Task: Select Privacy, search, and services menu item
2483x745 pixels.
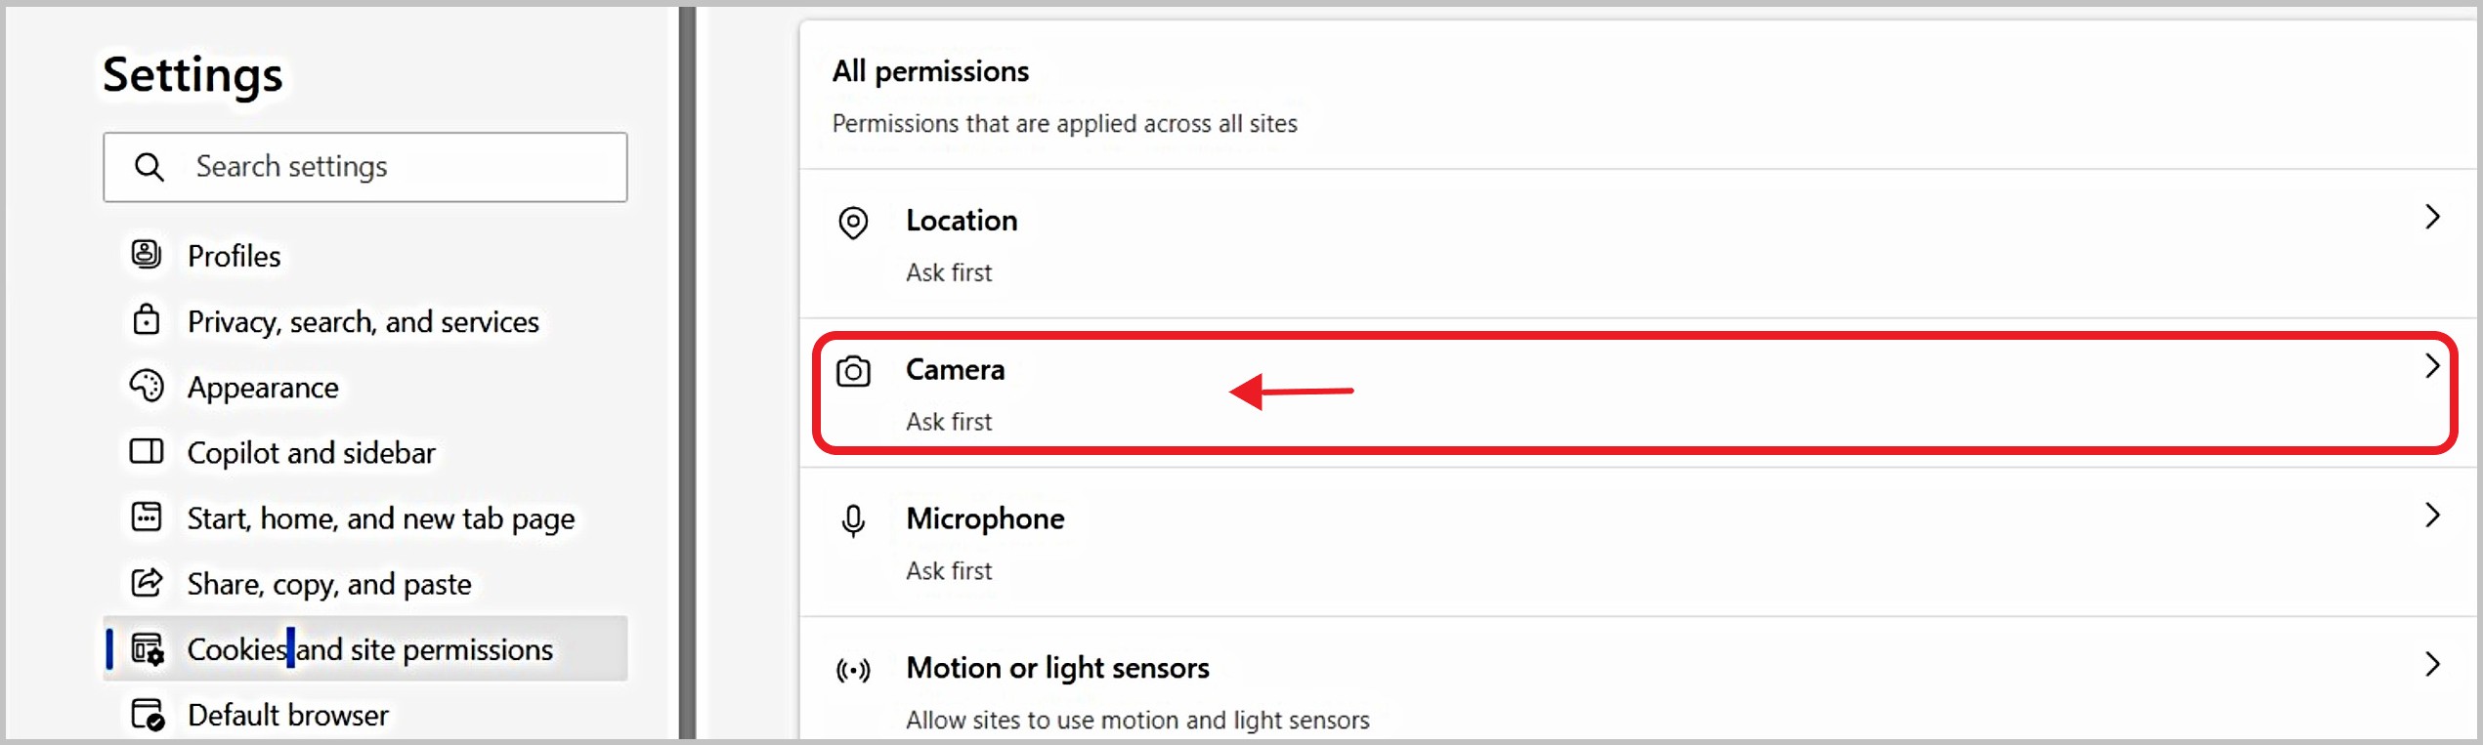Action: [x=363, y=321]
